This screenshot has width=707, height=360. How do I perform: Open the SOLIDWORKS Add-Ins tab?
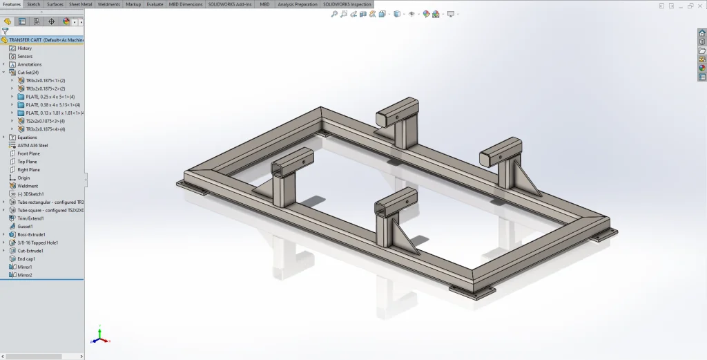(230, 4)
